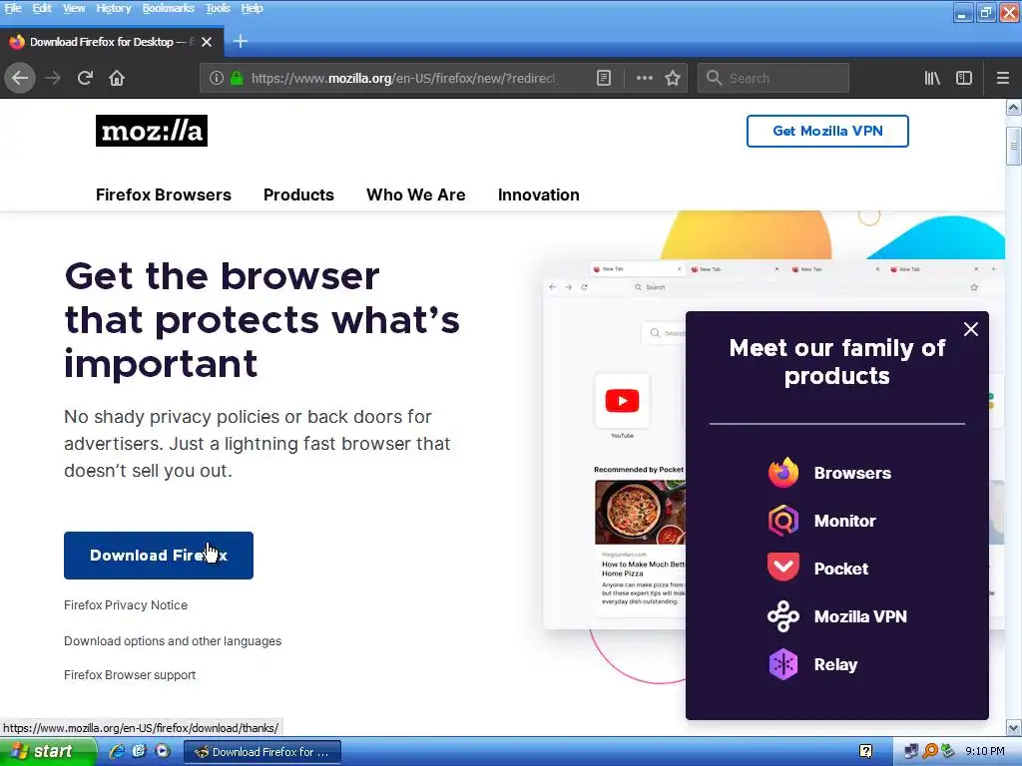Click Download Firefox taskbar button
The image size is (1022, 766).
coord(262,752)
